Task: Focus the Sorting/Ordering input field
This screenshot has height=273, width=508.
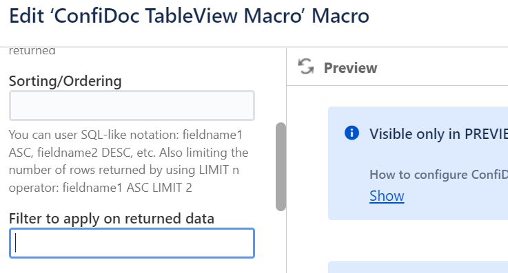Action: click(x=132, y=106)
